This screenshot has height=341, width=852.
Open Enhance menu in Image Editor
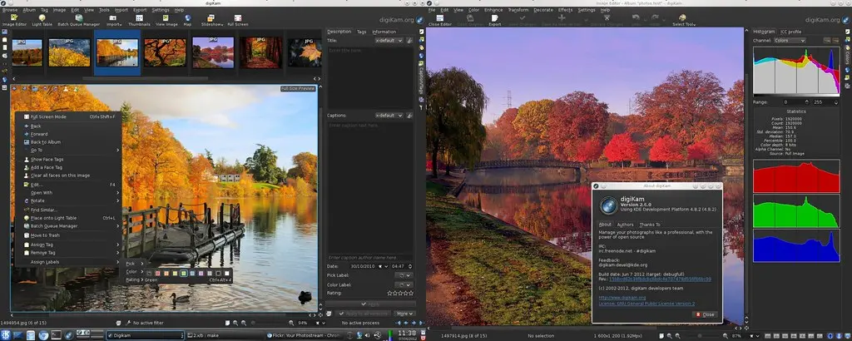coord(493,10)
